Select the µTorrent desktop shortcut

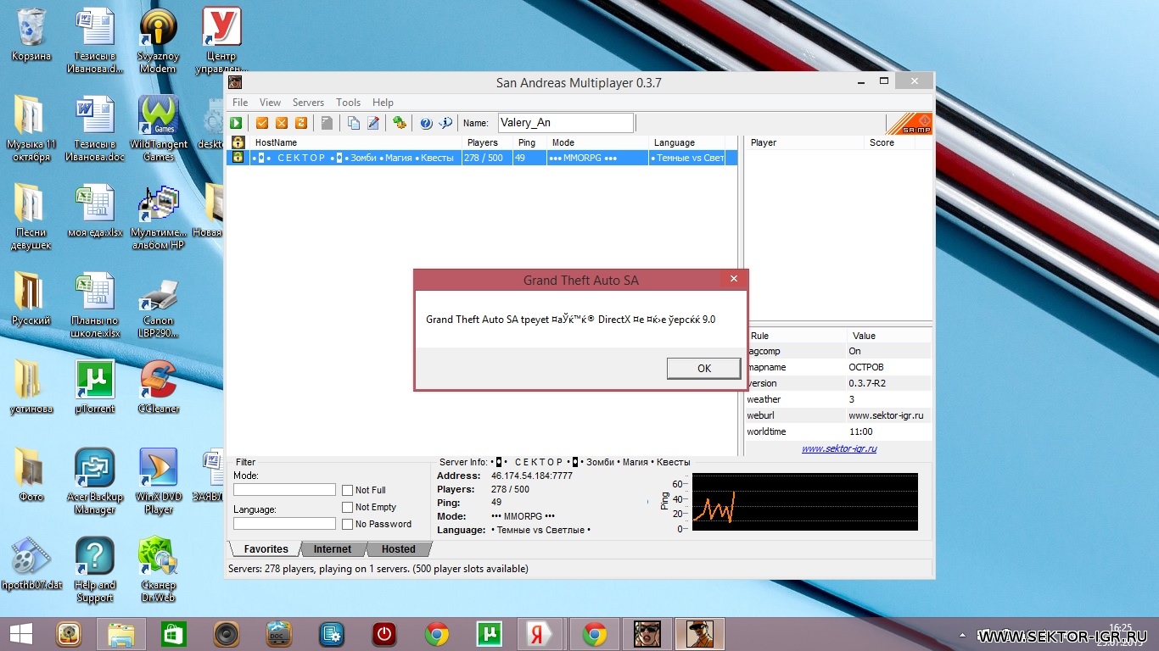[94, 387]
